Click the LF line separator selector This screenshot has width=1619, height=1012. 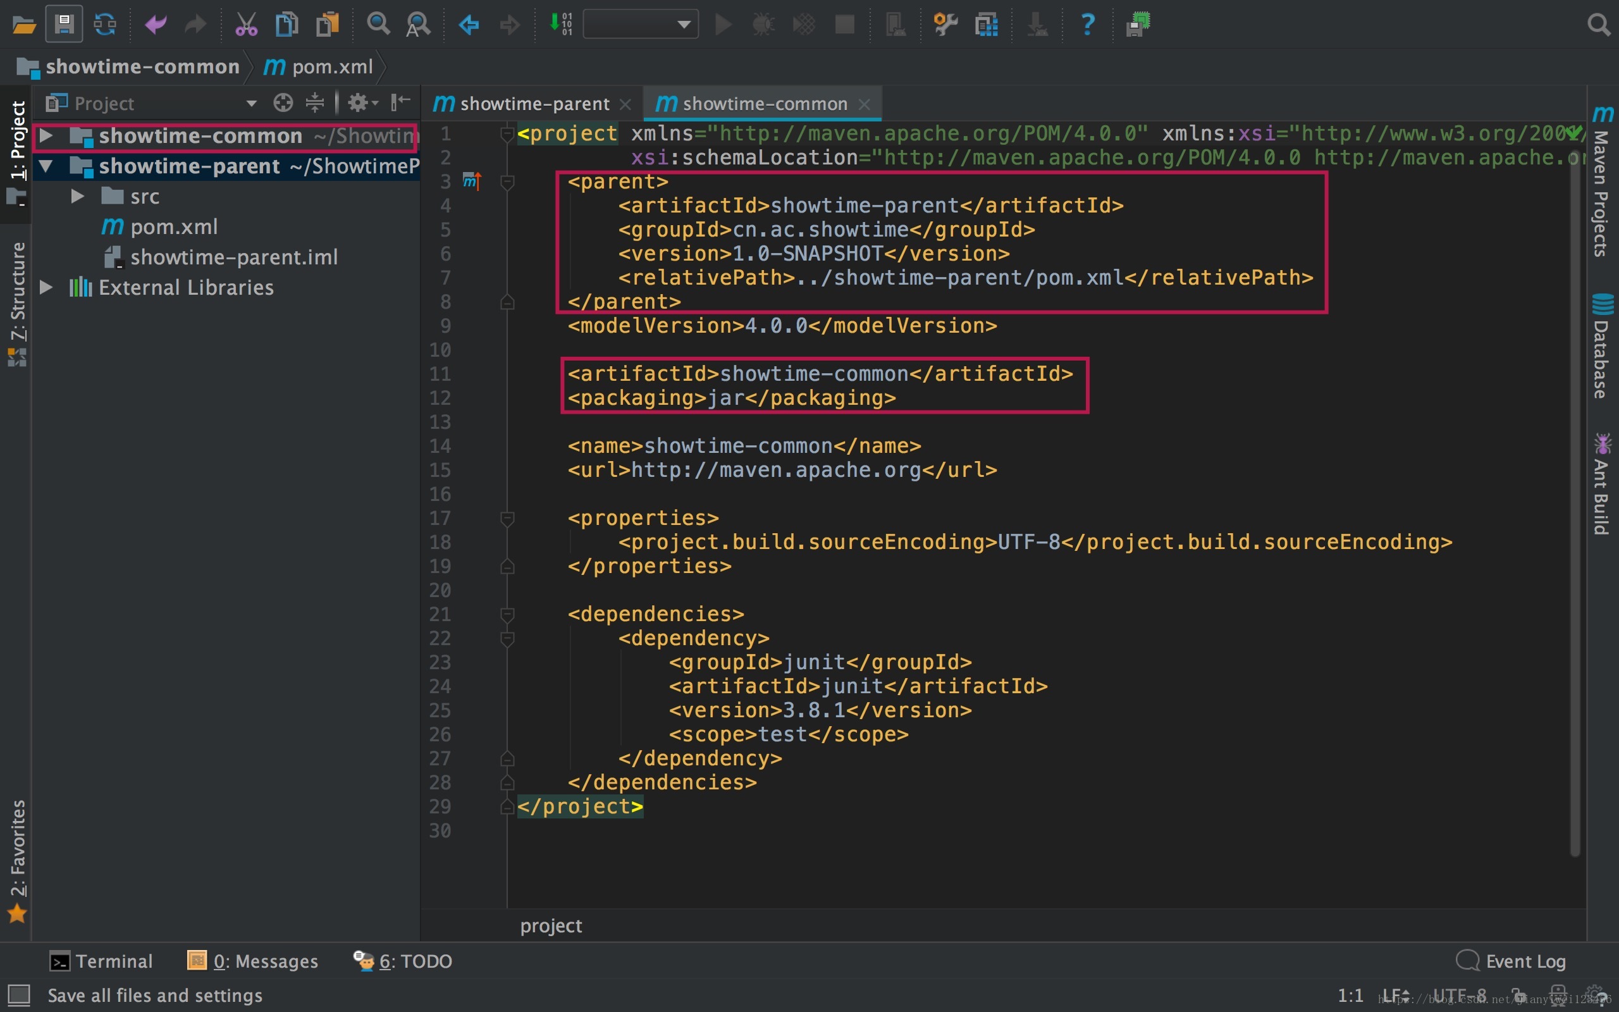(1396, 996)
